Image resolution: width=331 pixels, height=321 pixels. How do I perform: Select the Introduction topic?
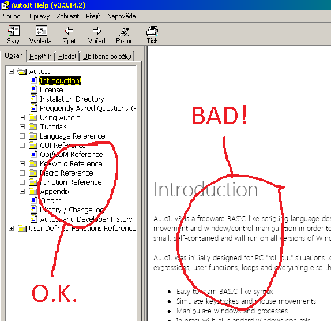60,80
